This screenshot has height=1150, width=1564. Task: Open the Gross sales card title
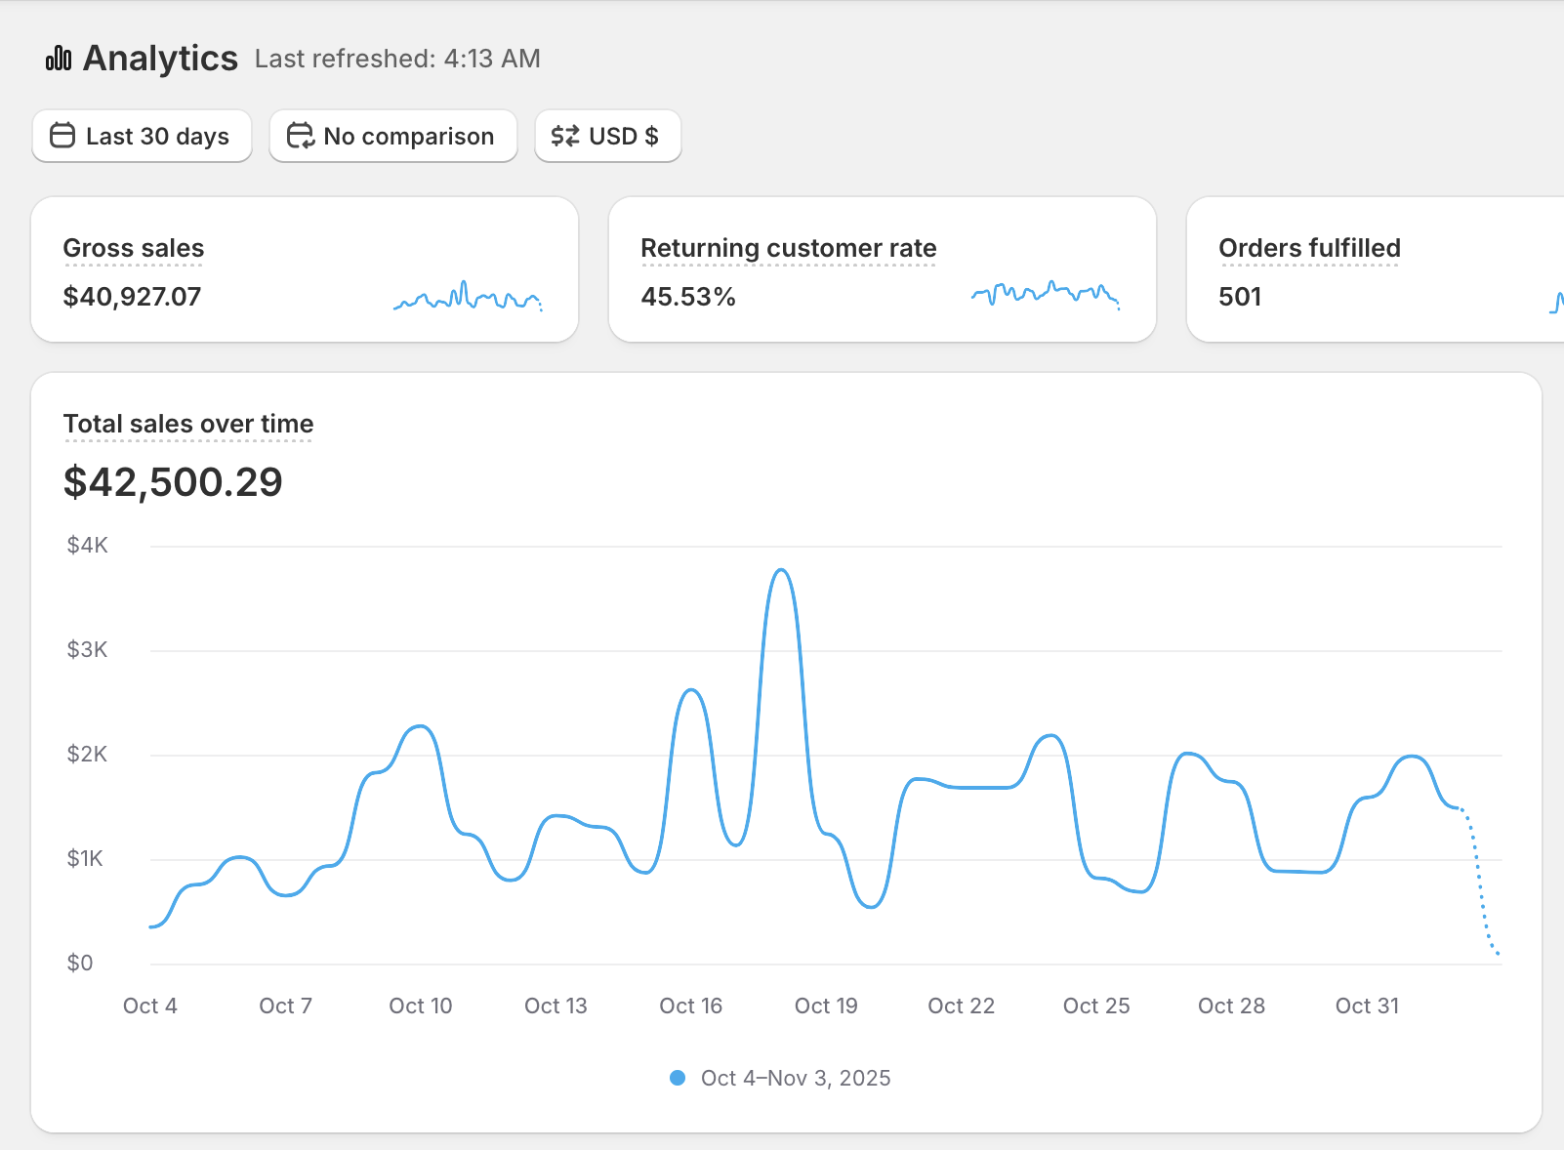click(x=134, y=248)
